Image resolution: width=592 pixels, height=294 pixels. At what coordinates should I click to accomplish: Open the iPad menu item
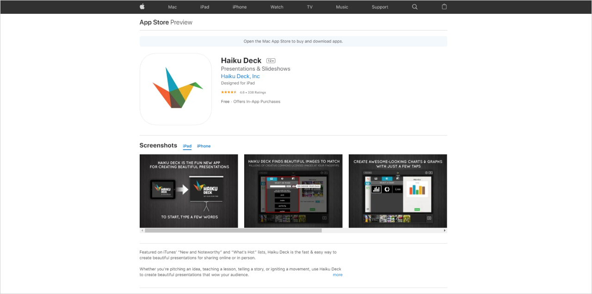tap(205, 7)
